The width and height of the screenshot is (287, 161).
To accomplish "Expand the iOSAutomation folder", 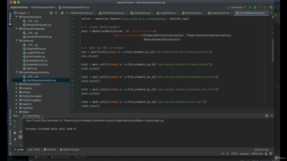I will tap(17, 84).
